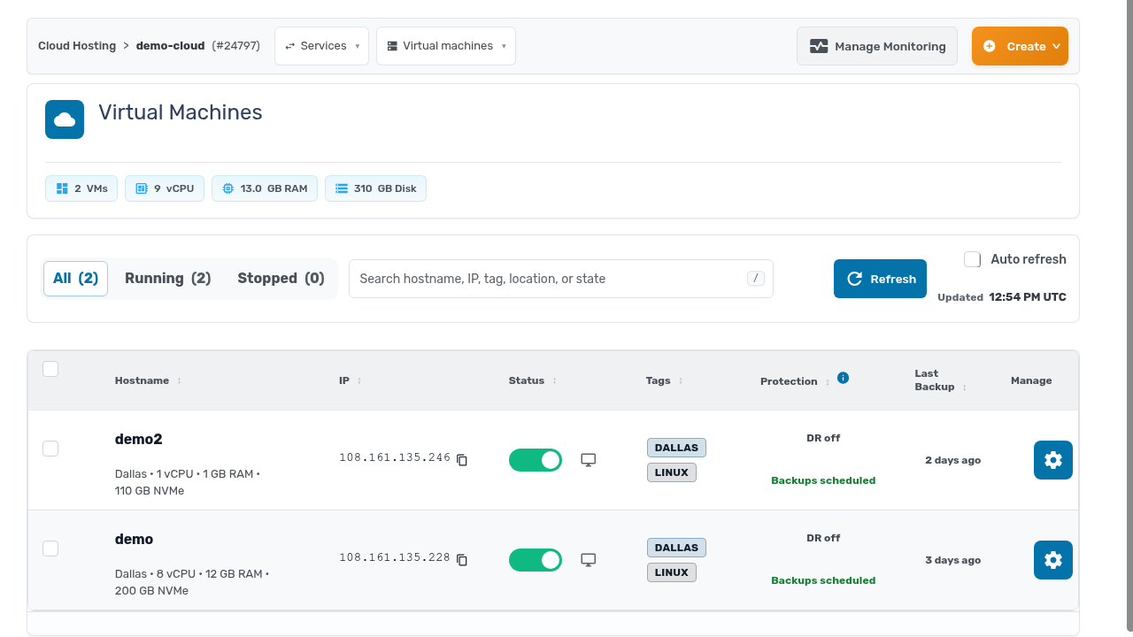
Task: Focus the hostname search field
Action: pos(561,279)
